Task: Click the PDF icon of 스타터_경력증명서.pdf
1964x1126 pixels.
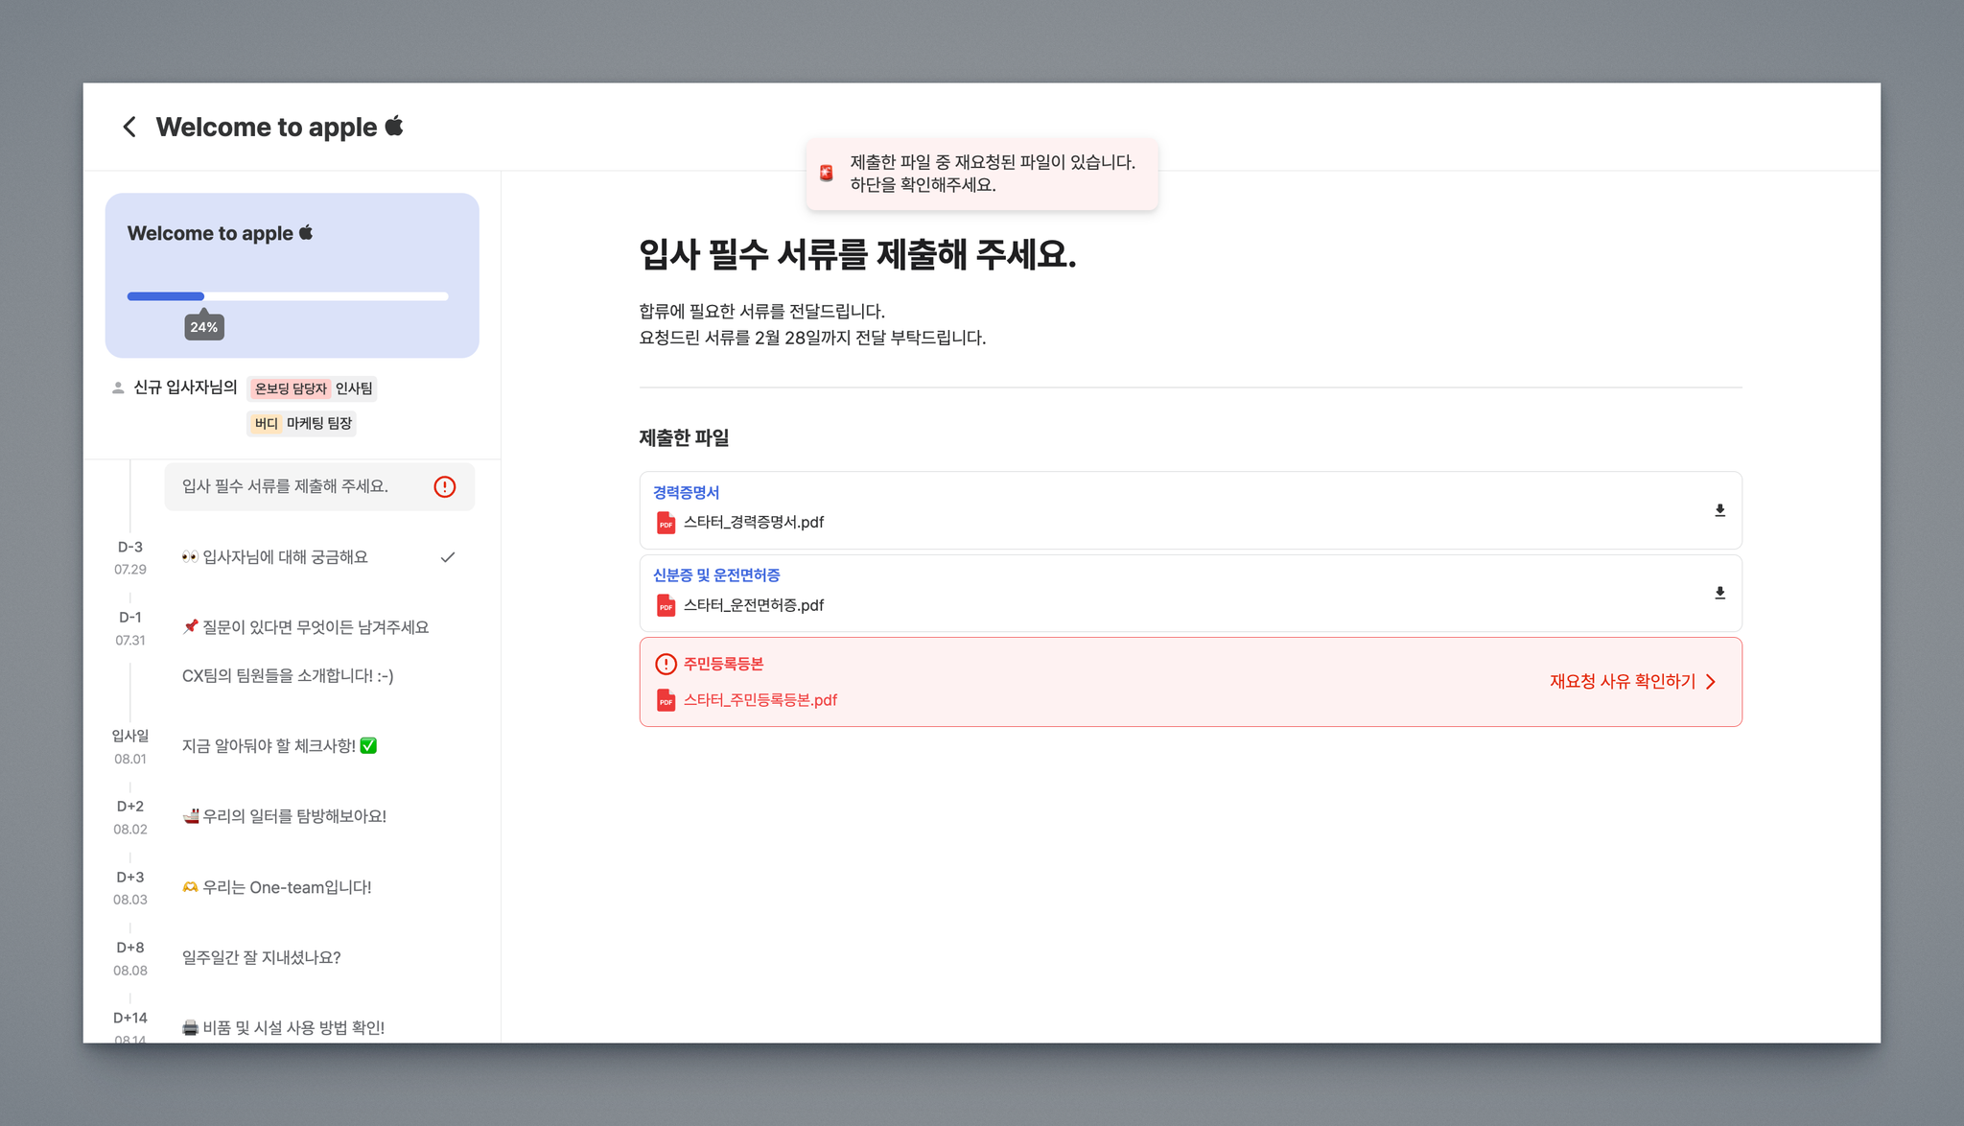Action: (666, 523)
